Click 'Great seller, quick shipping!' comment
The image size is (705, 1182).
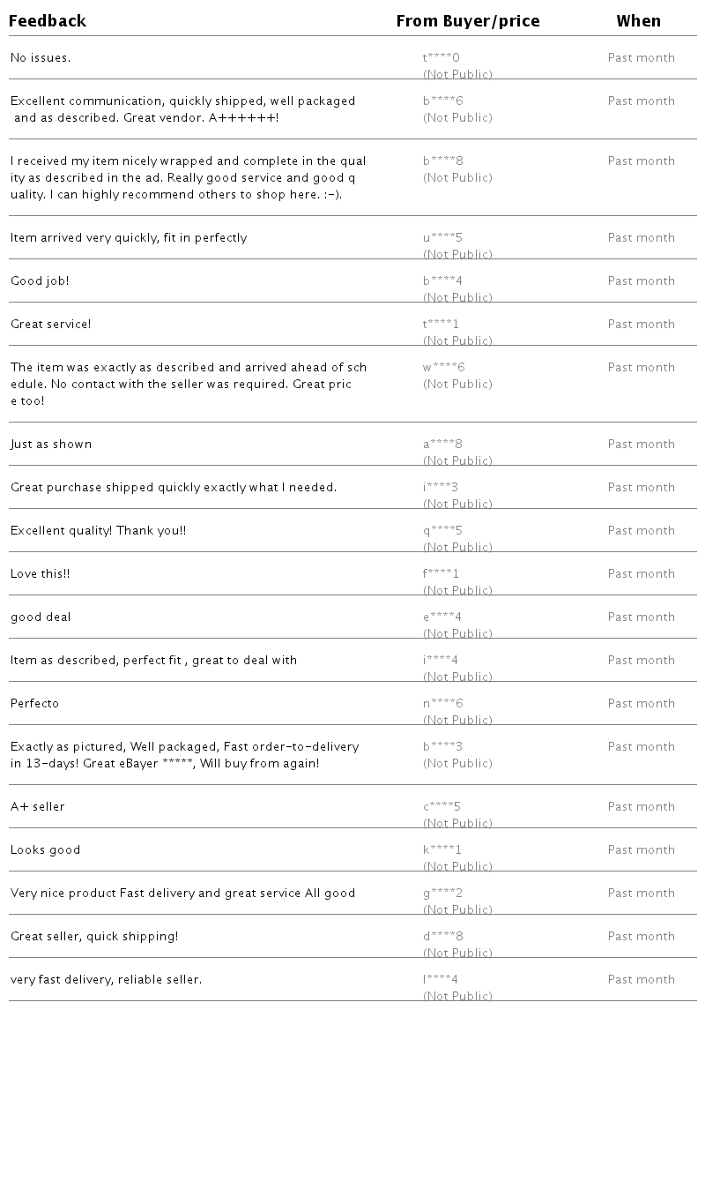point(94,937)
